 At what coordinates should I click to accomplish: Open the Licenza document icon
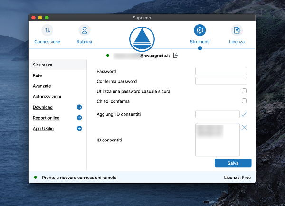click(x=237, y=30)
